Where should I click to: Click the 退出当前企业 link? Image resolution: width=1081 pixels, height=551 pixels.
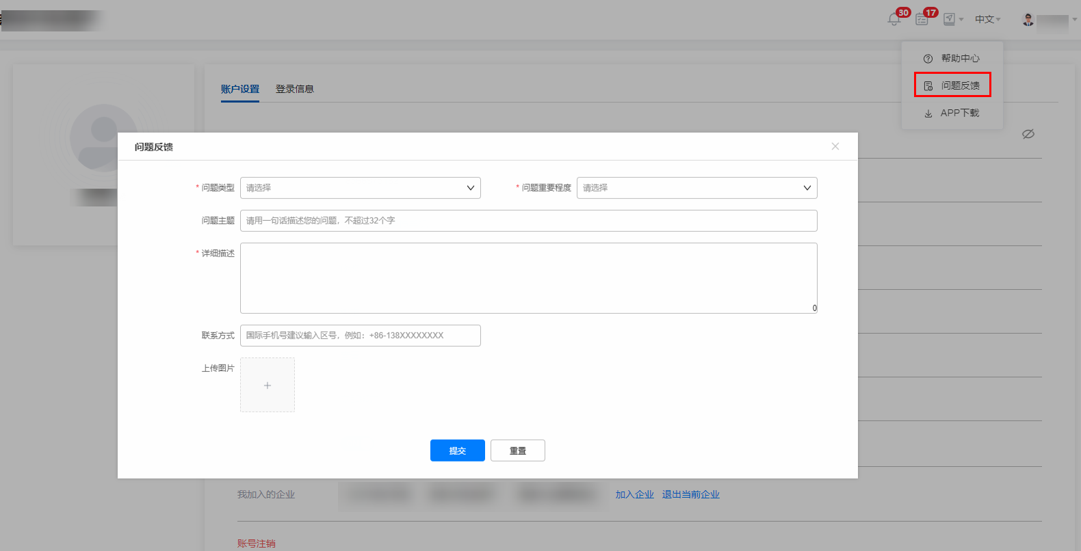(691, 494)
